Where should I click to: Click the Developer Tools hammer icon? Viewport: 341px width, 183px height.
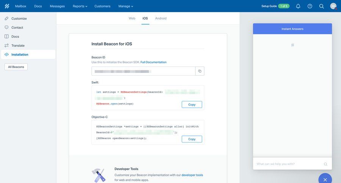tap(99, 175)
